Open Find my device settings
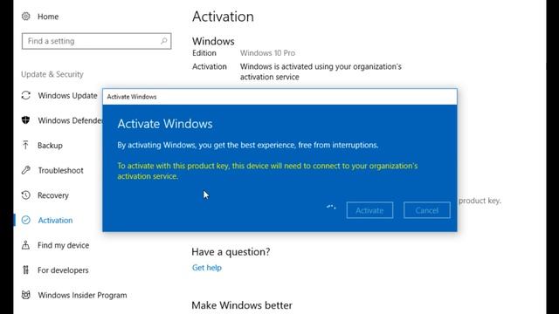 tap(64, 245)
